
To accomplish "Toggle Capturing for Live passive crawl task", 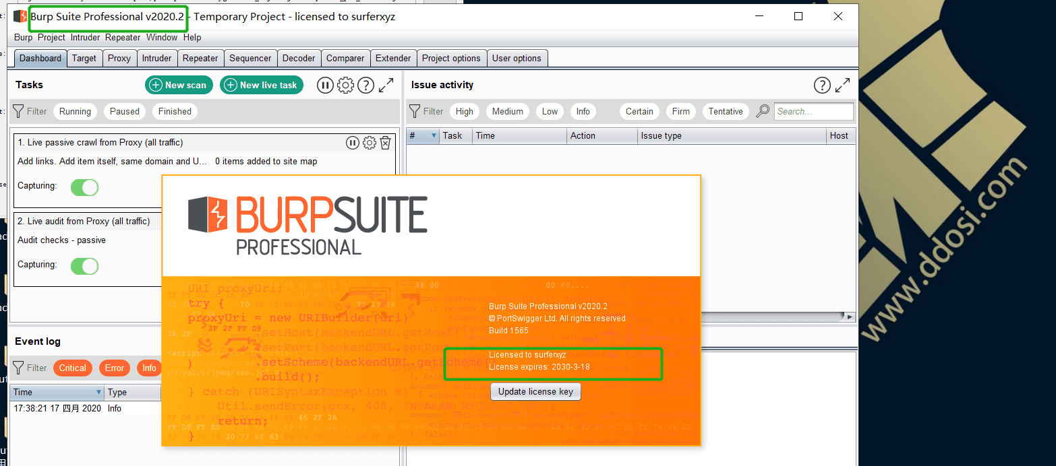I will (x=85, y=187).
